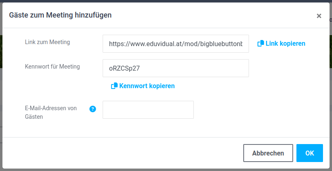332x171 pixels.
Task: Click the copy icon beside Kennwort kopieren
Action: pos(114,86)
